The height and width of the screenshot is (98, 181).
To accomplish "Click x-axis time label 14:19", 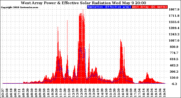I will (98, 93).
